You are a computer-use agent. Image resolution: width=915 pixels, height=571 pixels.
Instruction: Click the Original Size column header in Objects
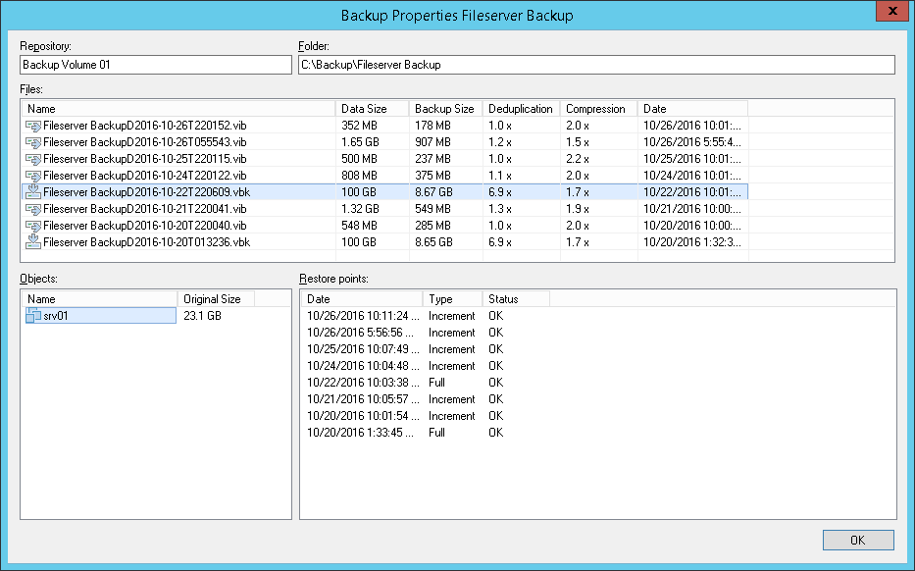218,298
